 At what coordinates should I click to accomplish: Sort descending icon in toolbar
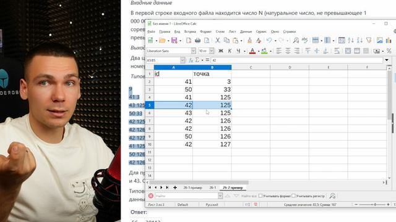pyautogui.click(x=359, y=40)
